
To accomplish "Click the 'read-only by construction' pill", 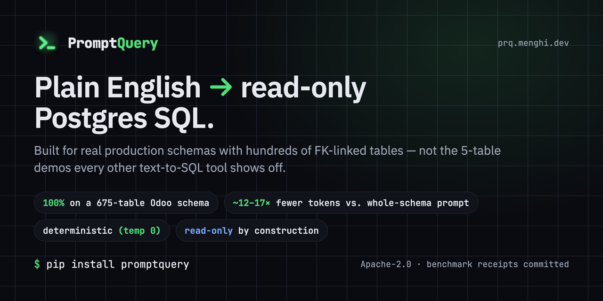I will pos(252,230).
